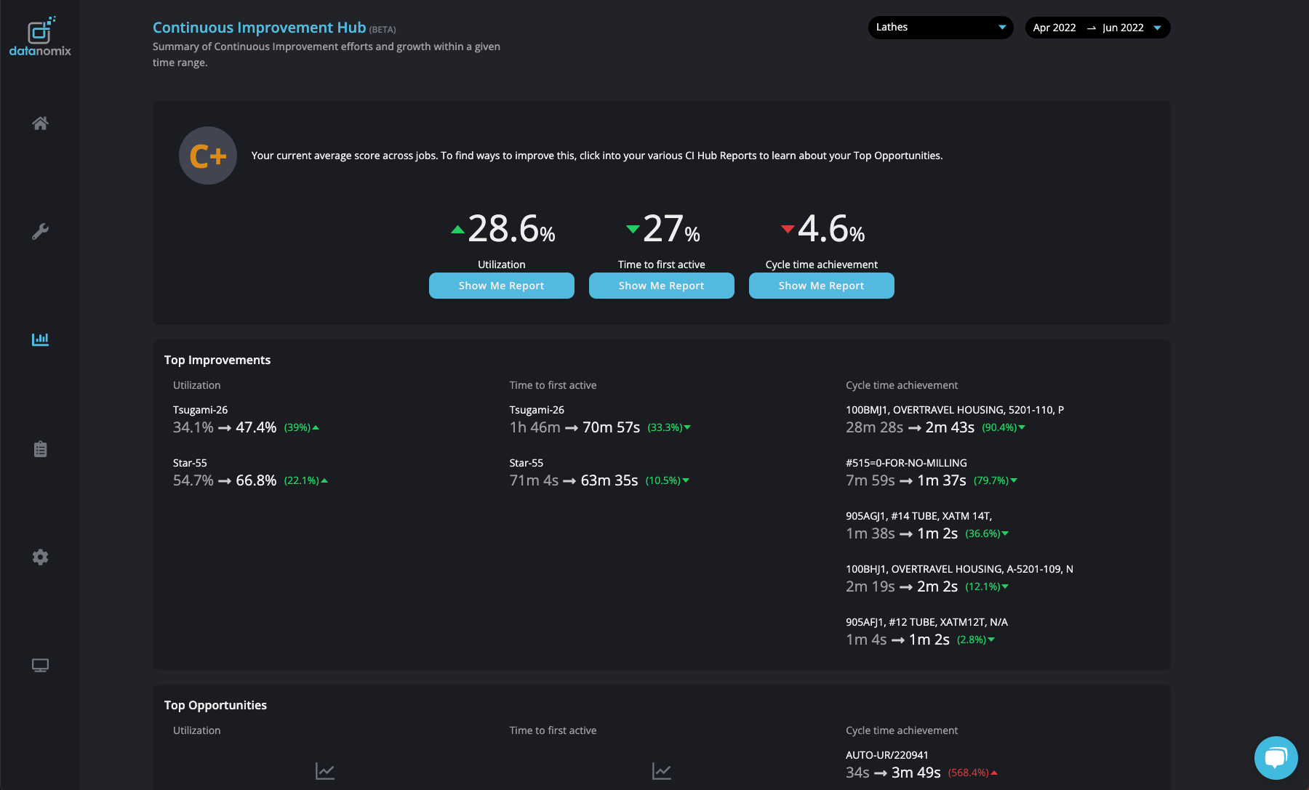Screen dimensions: 1309x790
Task: Open Settings via the gear icon
Action: pos(40,557)
